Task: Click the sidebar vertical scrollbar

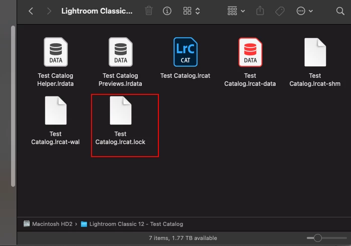Action: 13,106
